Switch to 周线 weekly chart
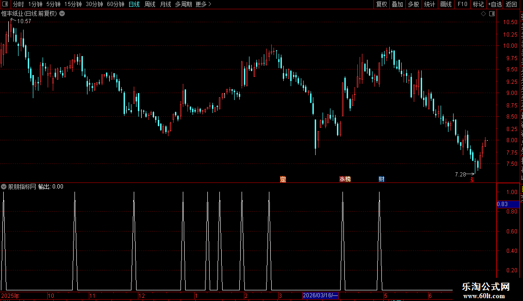Image resolution: width=523 pixels, height=301 pixels. click(150, 4)
